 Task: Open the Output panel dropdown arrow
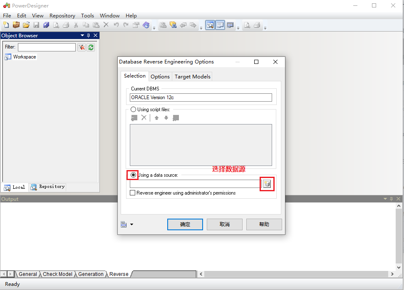(385, 199)
